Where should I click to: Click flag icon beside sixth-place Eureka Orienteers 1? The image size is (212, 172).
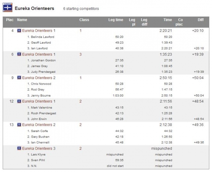click(19, 54)
